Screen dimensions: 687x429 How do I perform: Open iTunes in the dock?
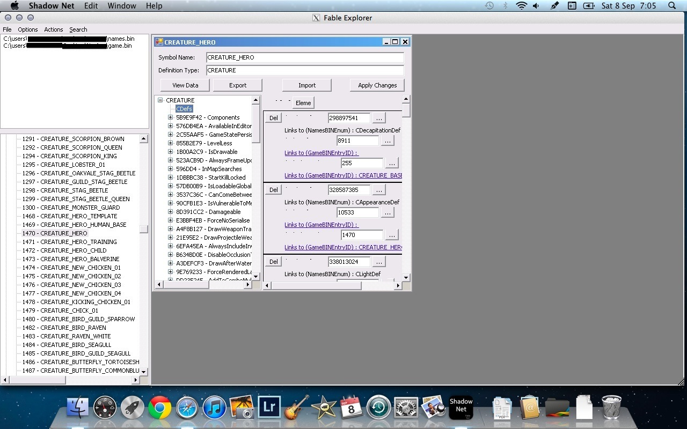pyautogui.click(x=215, y=409)
